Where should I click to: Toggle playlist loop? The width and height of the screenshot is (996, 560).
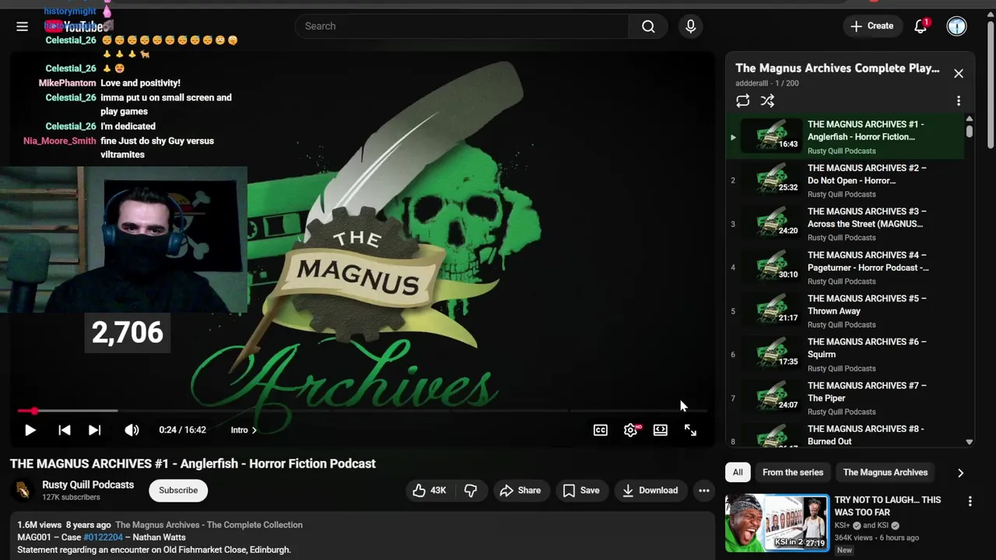pos(742,101)
